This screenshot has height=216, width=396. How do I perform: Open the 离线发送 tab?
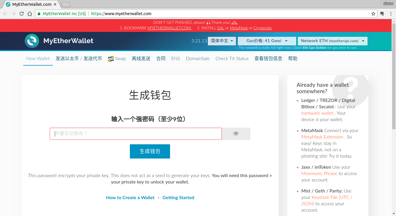click(x=141, y=59)
